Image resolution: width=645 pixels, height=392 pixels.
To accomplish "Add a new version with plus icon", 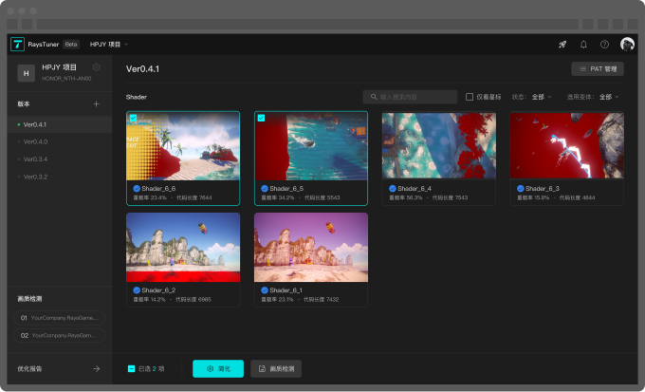I will click(96, 104).
